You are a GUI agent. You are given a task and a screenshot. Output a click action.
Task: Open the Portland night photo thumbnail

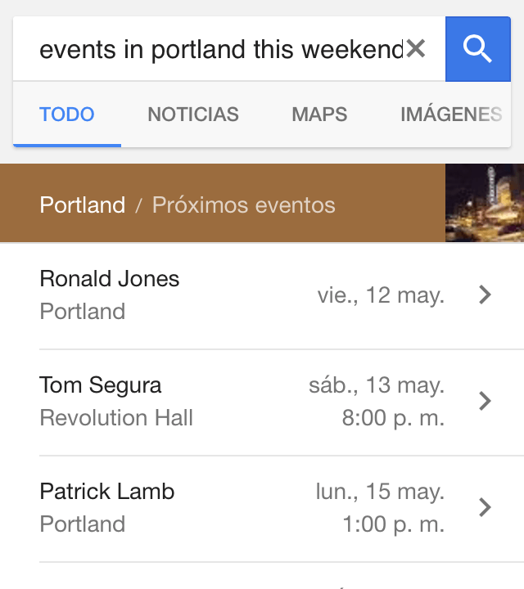pos(484,203)
